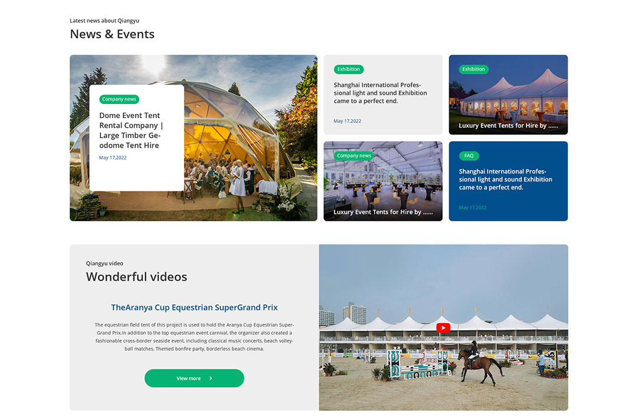Open the blue FAQ card Shanghai headline
The height and width of the screenshot is (420, 638).
(506, 180)
